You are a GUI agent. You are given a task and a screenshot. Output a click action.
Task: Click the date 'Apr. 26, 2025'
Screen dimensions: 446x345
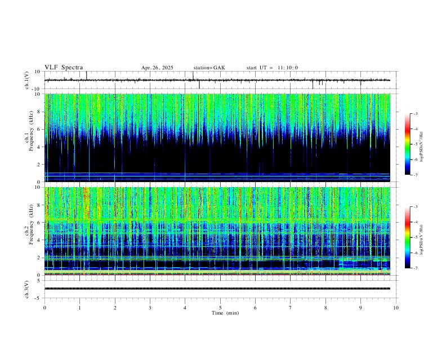pyautogui.click(x=157, y=68)
